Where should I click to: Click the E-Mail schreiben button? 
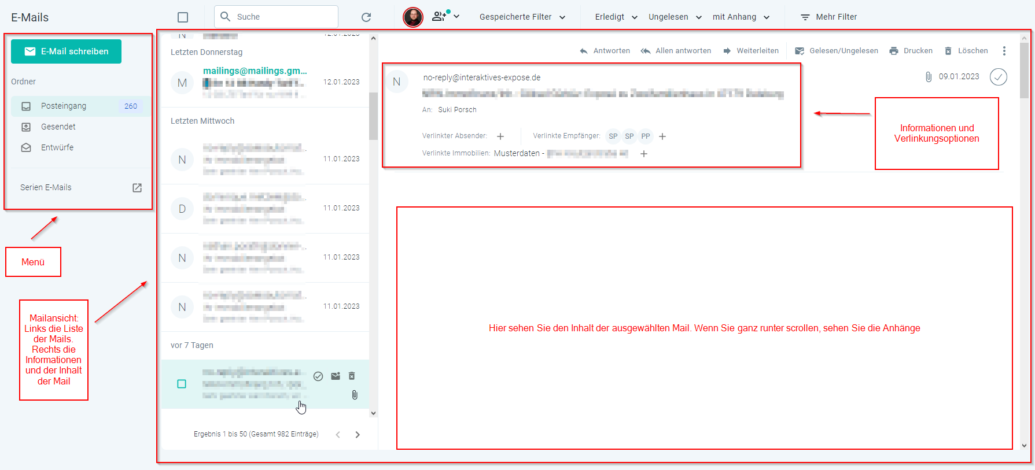point(66,51)
